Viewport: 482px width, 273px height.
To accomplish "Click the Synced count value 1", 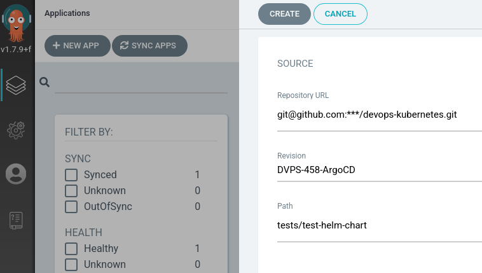I will click(197, 175).
